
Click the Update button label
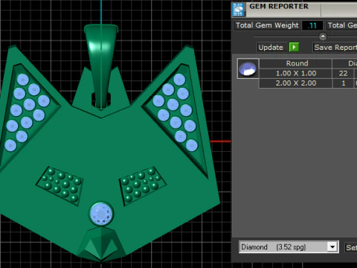(271, 47)
